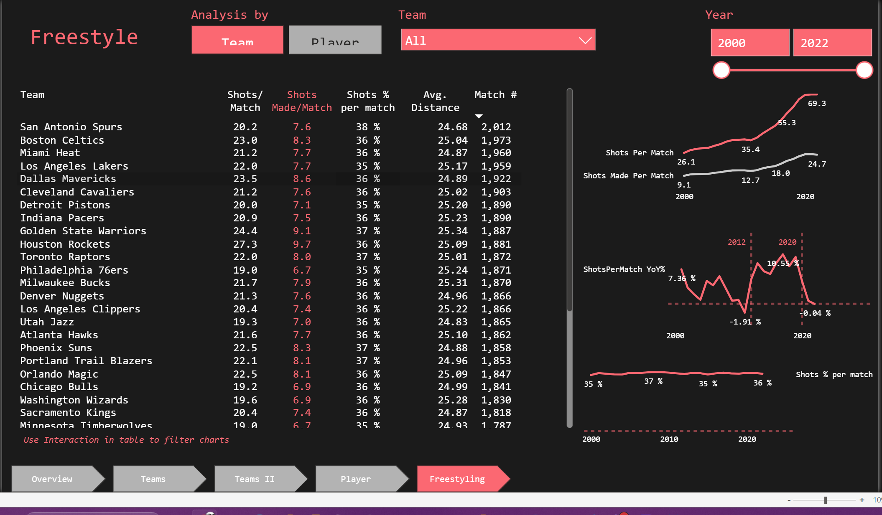Viewport: 882px width, 515px height.
Task: Click the zoom in plus button
Action: (862, 500)
